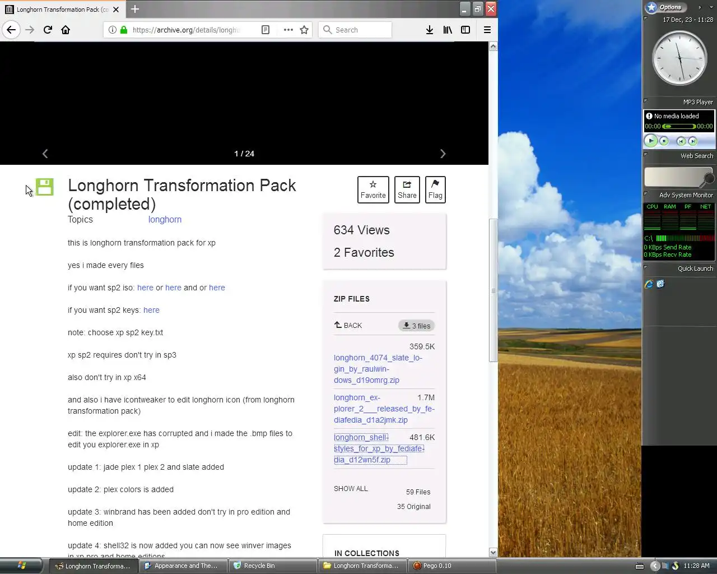Switch to Appearance and Themes taskbar window
This screenshot has height=574, width=717.
pyautogui.click(x=184, y=566)
